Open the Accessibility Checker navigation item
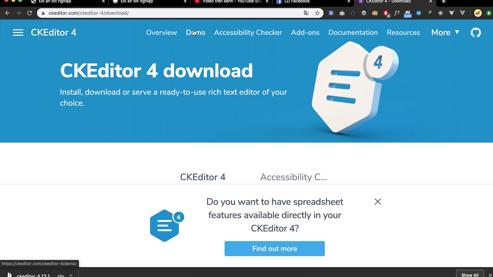Image resolution: width=493 pixels, height=277 pixels. [x=248, y=33]
